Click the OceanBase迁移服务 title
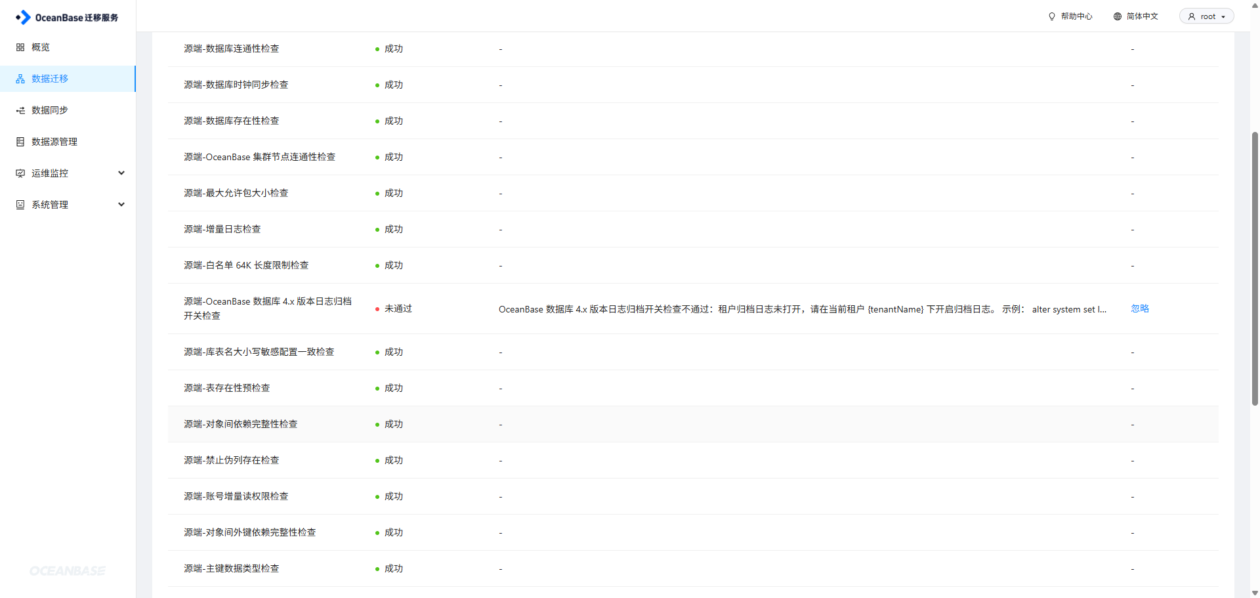 pos(77,18)
